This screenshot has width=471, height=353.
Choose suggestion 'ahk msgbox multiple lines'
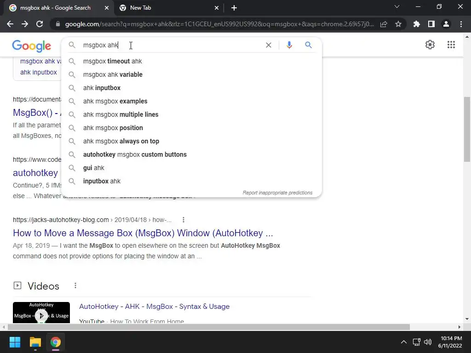pyautogui.click(x=191, y=114)
